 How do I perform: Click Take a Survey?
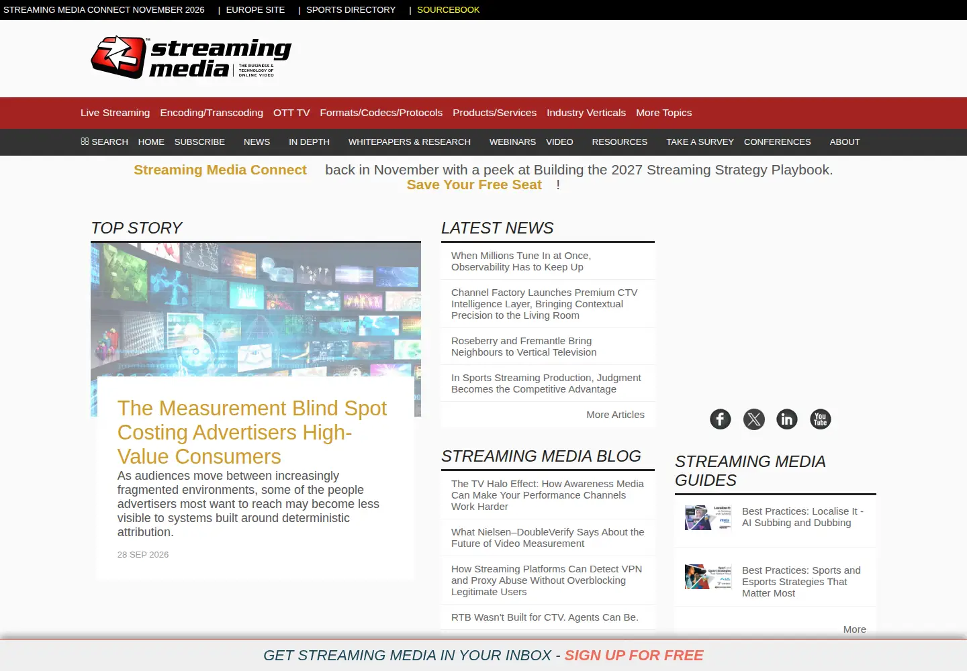(x=700, y=142)
